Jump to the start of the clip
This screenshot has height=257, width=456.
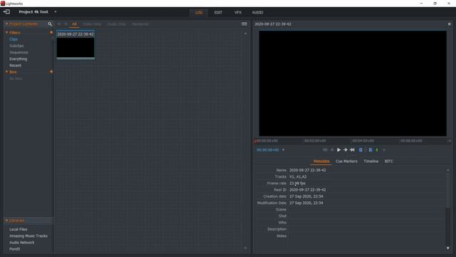325,150
